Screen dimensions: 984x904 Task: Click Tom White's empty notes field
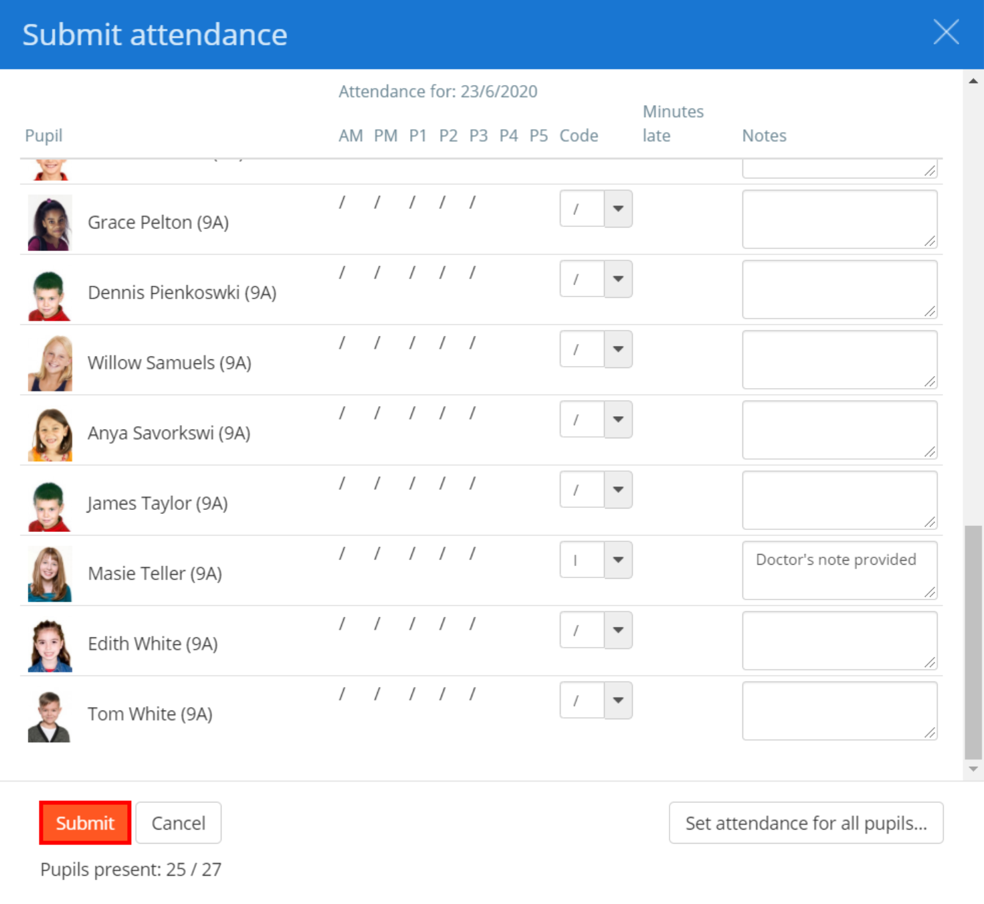[840, 711]
